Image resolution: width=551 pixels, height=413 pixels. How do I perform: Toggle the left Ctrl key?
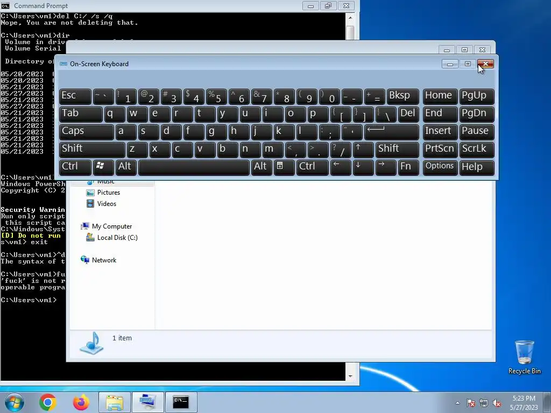[75, 167]
